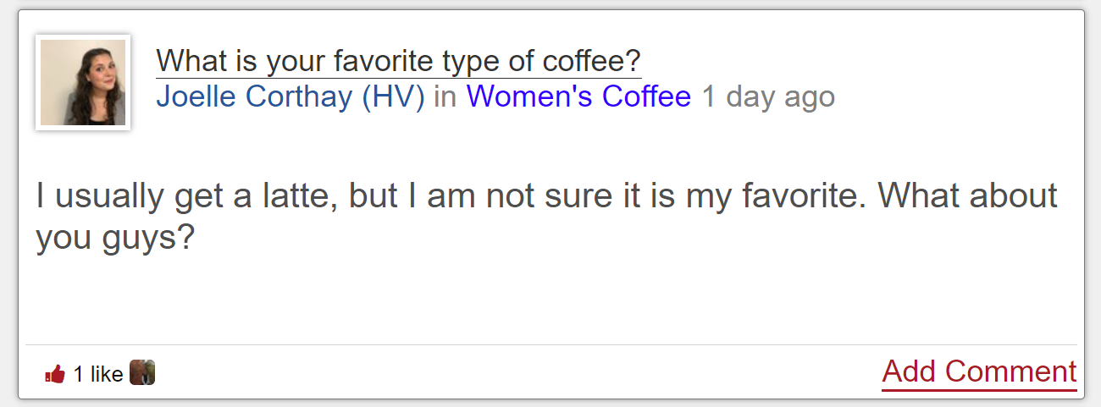Like the post with the thumbs-up
Image resolution: width=1101 pixels, height=407 pixels.
pyautogui.click(x=55, y=374)
